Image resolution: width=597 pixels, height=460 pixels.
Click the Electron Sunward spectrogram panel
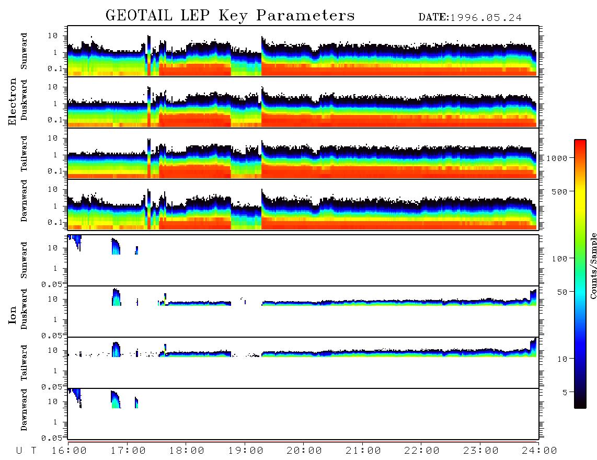303,51
